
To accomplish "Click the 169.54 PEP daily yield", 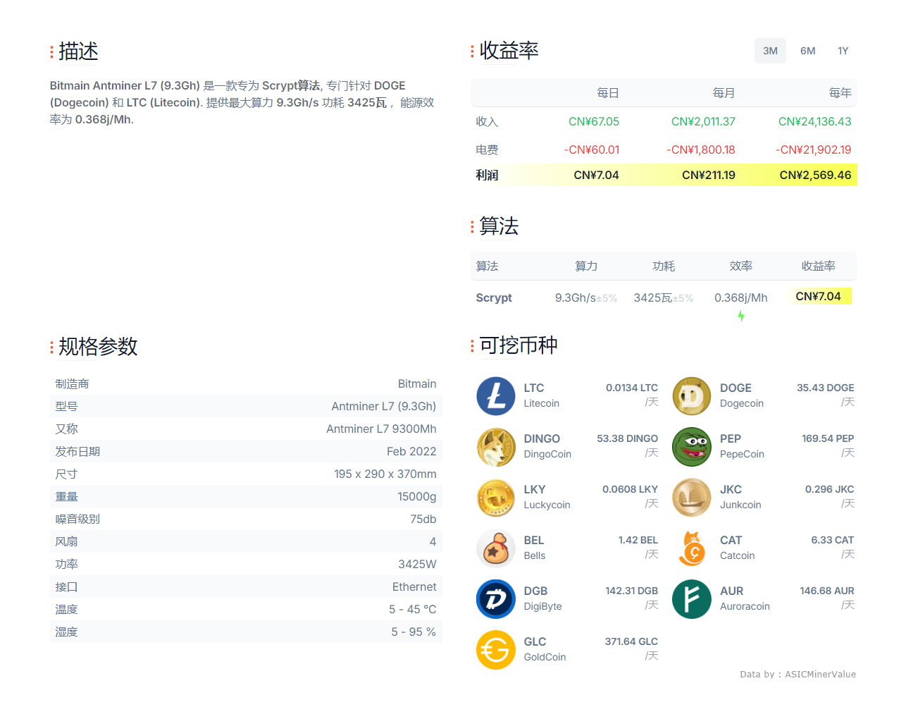I will coord(828,438).
